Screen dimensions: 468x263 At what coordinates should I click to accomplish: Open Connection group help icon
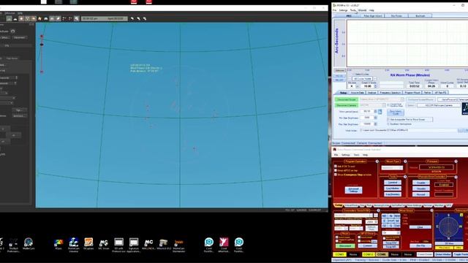pos(379,210)
